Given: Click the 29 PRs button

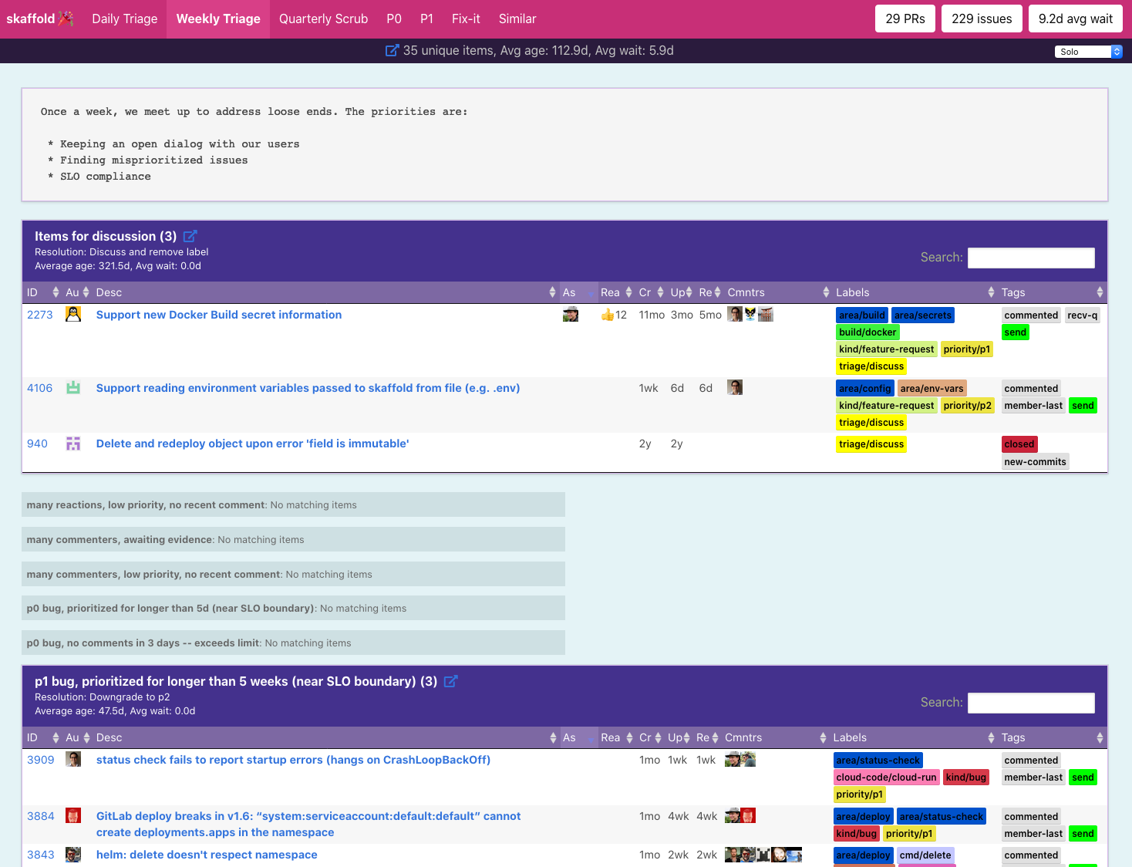Looking at the screenshot, I should pos(905,19).
